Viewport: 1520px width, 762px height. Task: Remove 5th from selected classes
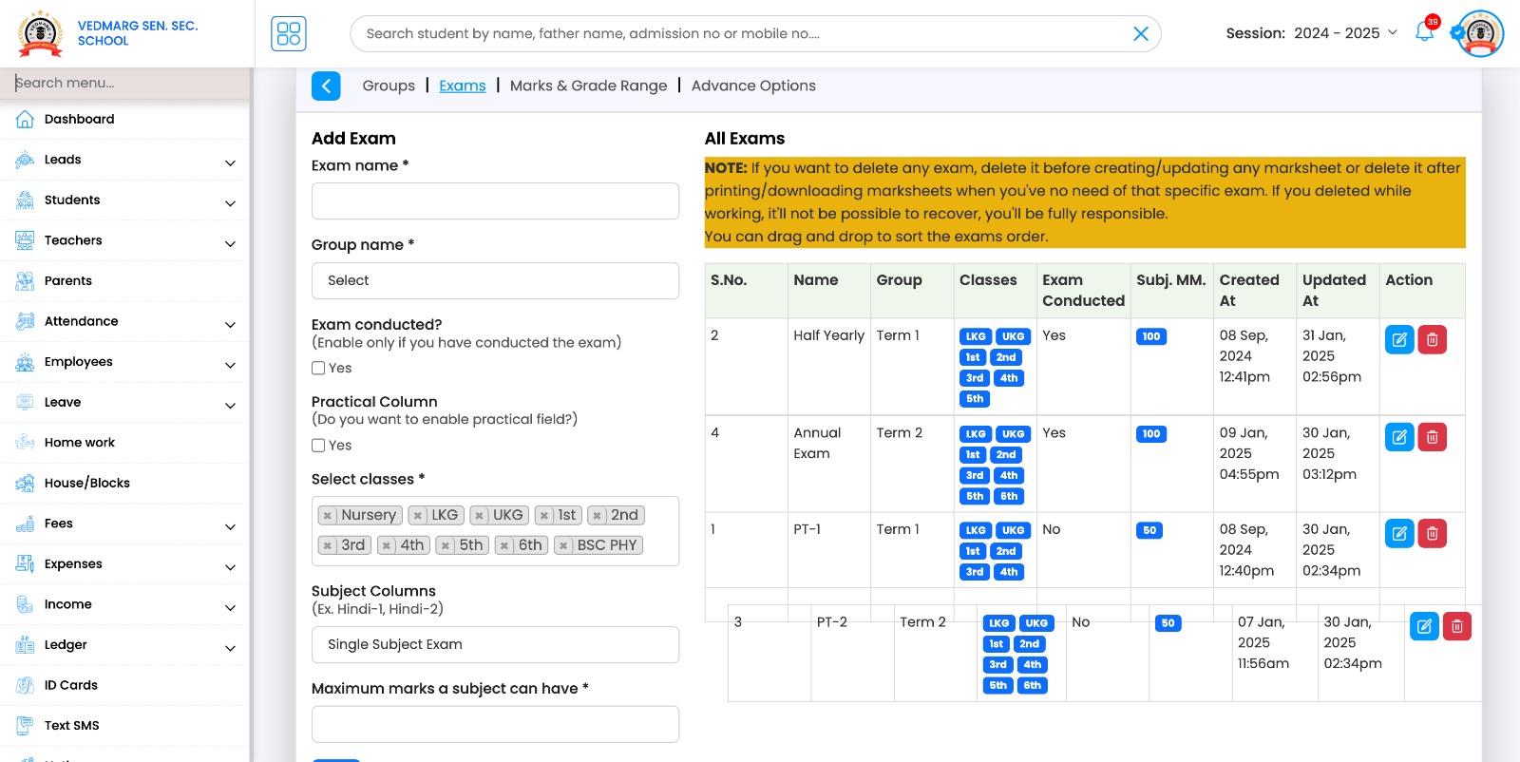pyautogui.click(x=445, y=545)
